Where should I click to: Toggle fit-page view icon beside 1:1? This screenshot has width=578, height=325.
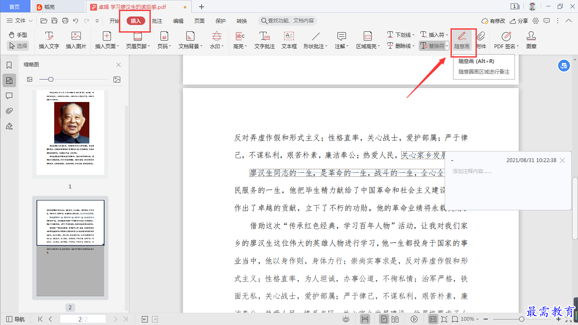(x=444, y=319)
